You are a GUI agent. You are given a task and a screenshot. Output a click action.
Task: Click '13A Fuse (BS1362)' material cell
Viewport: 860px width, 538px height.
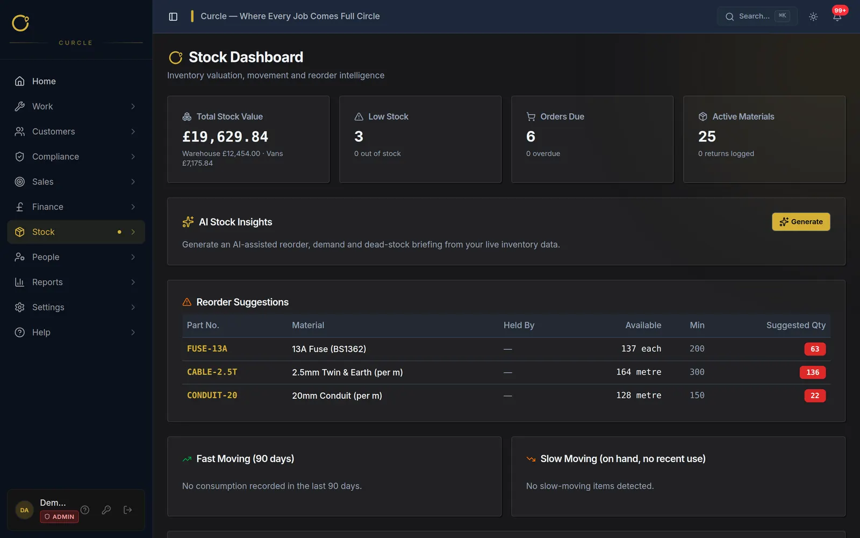click(x=329, y=349)
